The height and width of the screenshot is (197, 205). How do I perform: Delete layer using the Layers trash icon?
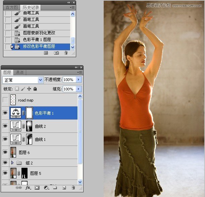point(72,188)
